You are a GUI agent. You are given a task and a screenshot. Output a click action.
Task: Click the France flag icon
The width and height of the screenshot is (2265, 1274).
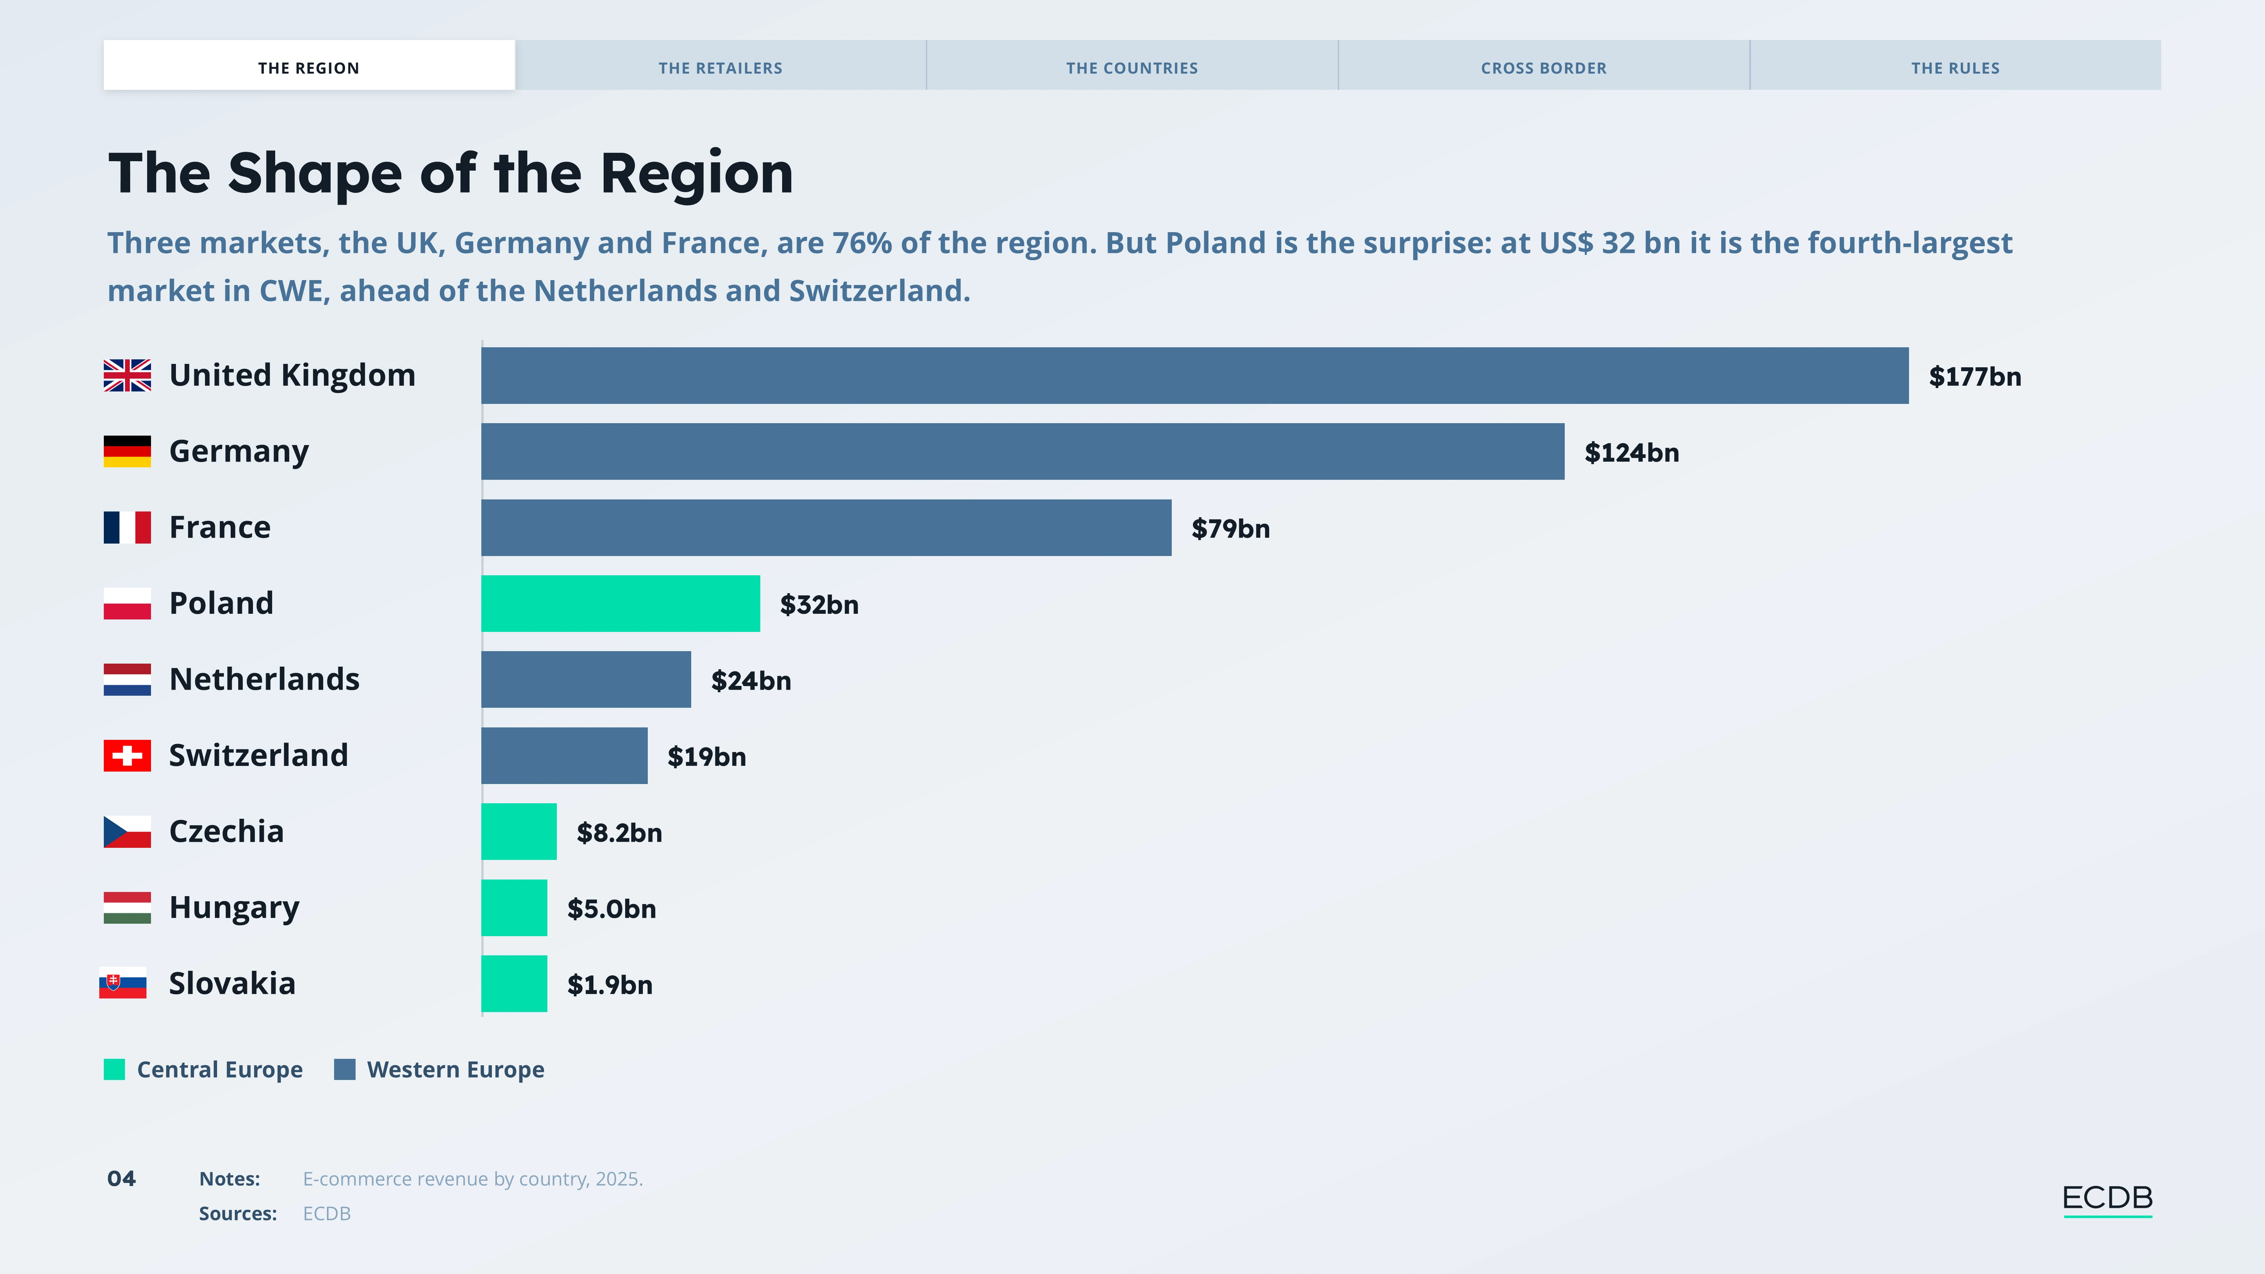coord(128,528)
